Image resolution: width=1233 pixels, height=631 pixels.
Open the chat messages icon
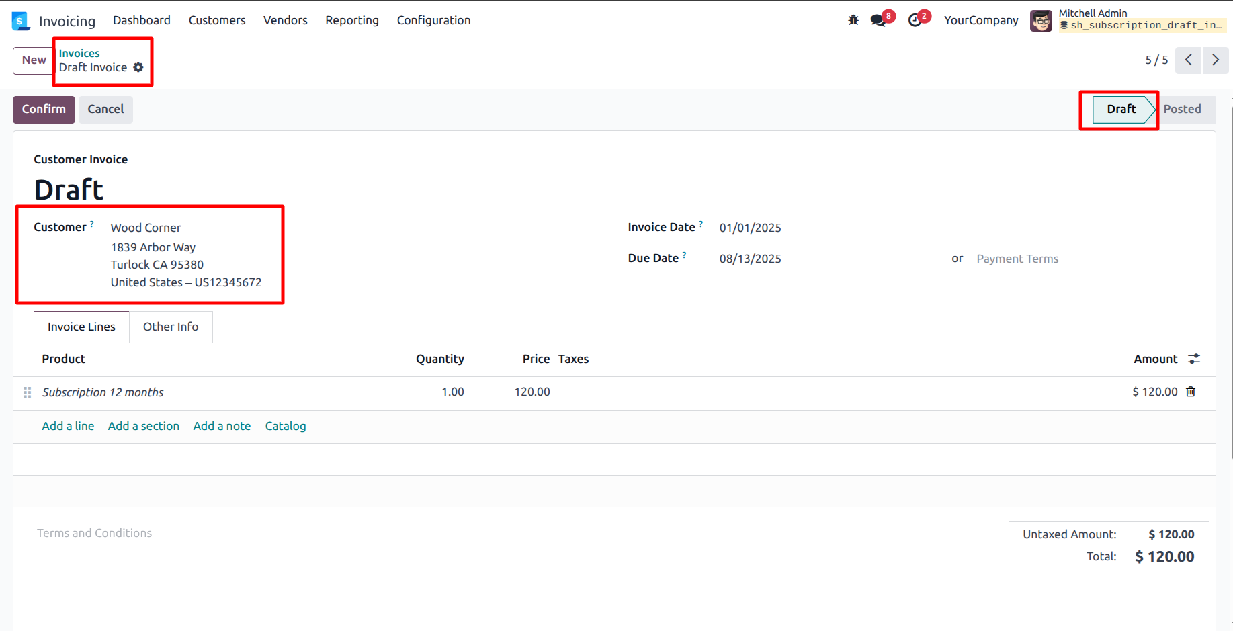point(878,20)
